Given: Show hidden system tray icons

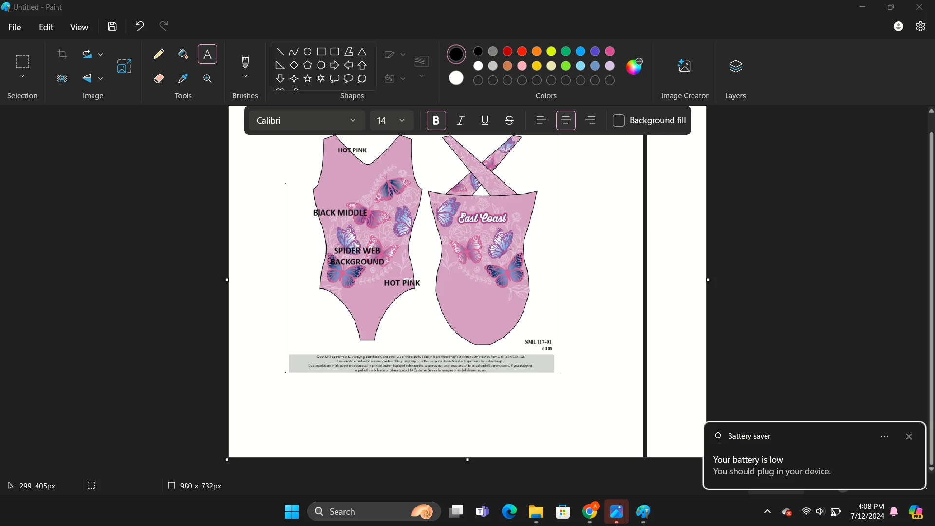Looking at the screenshot, I should coord(767,511).
